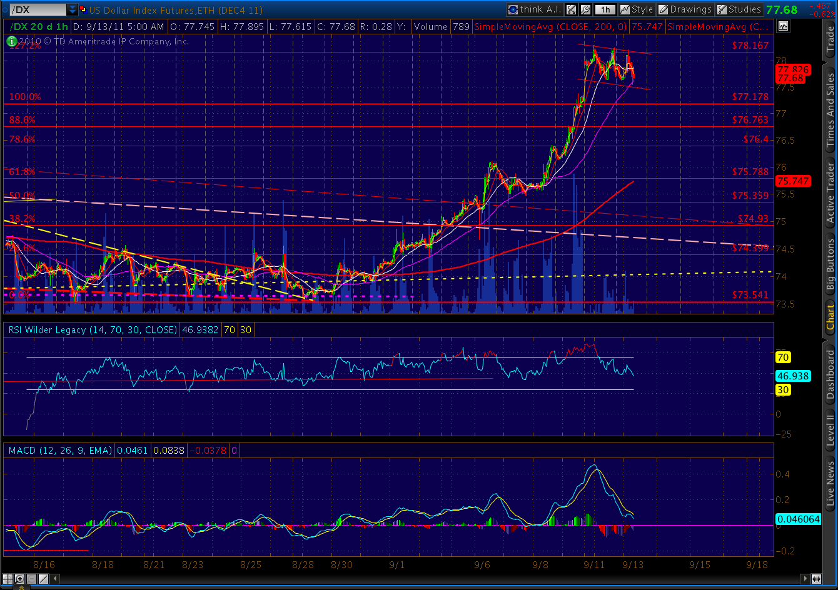
Task: Click the 61.8% Fibonacci retracement label
Action: coord(22,171)
